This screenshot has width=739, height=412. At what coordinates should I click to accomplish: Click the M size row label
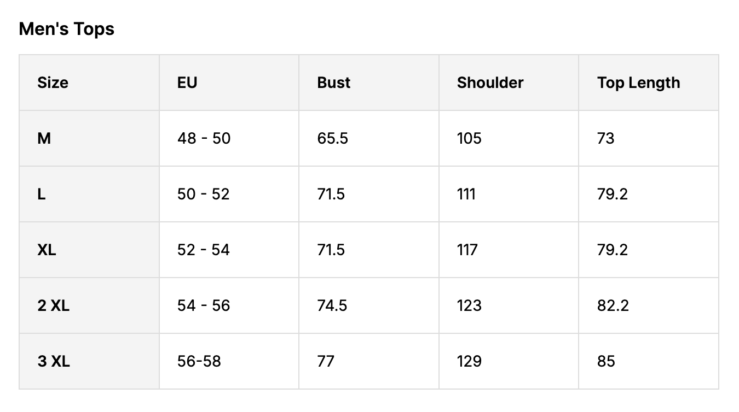coord(44,139)
